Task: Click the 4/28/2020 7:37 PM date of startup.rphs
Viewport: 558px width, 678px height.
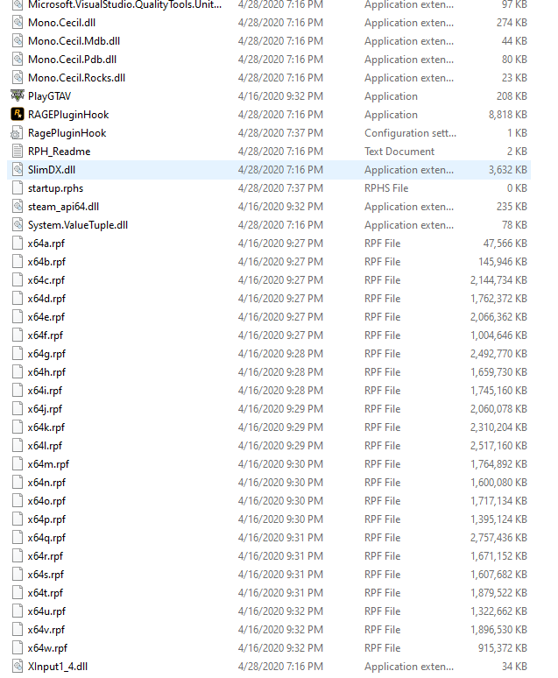Action: [x=280, y=188]
